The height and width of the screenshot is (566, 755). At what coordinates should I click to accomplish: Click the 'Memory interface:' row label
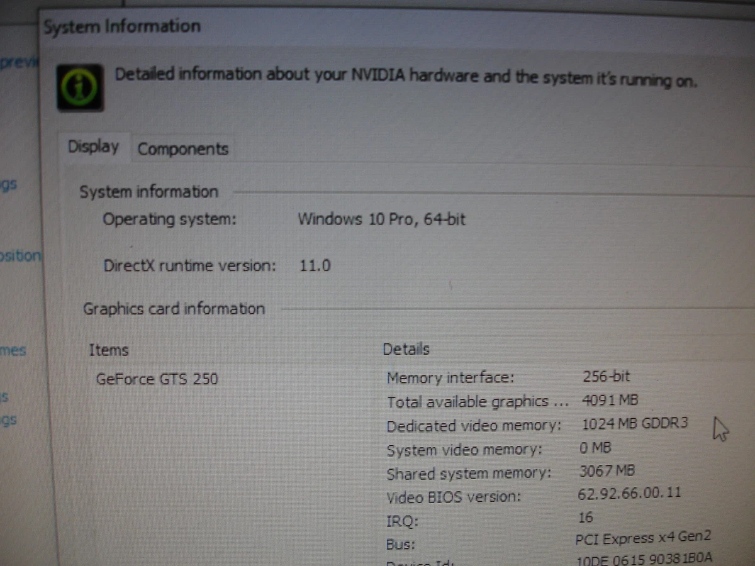(x=450, y=378)
